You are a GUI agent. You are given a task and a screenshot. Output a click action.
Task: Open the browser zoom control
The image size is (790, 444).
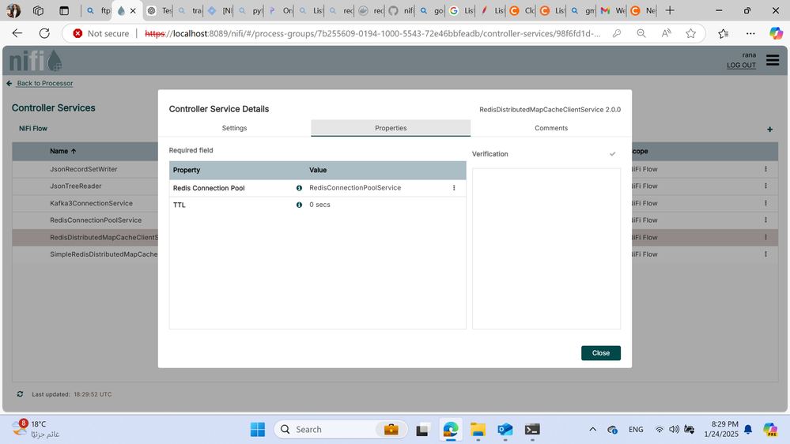click(641, 33)
